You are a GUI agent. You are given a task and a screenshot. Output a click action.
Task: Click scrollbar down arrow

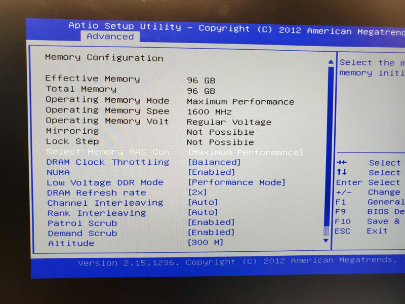326,241
